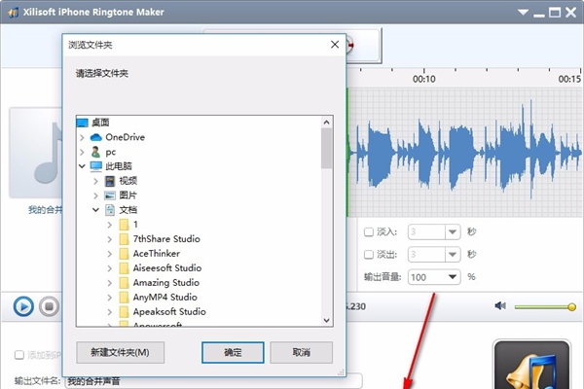This screenshot has height=389, width=584.
Task: Select the Apeaksoft Studio folder
Action: coord(169,311)
